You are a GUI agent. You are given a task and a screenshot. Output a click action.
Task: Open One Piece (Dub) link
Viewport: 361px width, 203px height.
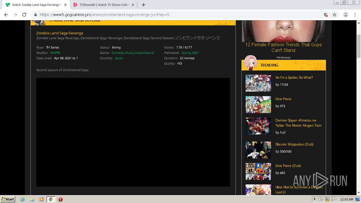tap(288, 166)
